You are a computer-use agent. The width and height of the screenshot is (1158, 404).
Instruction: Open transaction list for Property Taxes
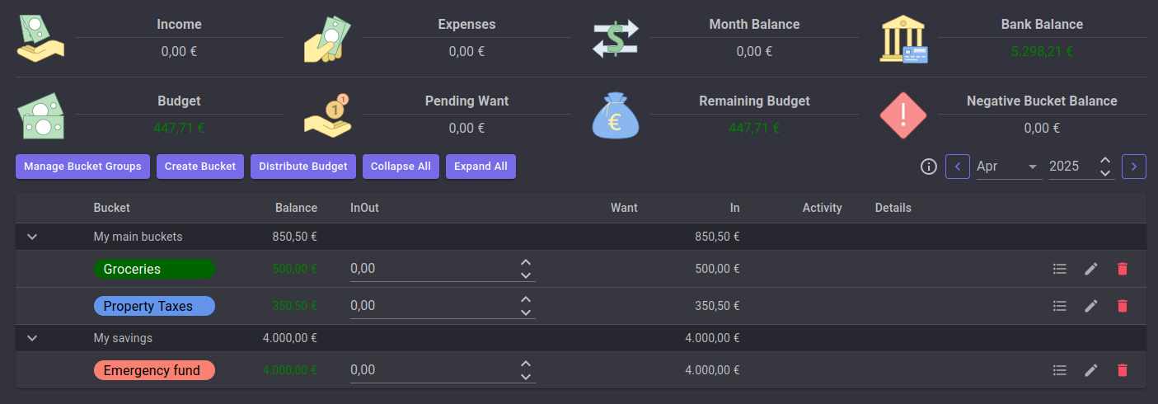(x=1060, y=306)
